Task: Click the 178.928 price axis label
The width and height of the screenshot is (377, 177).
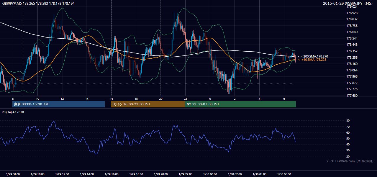Action: coord(352,13)
